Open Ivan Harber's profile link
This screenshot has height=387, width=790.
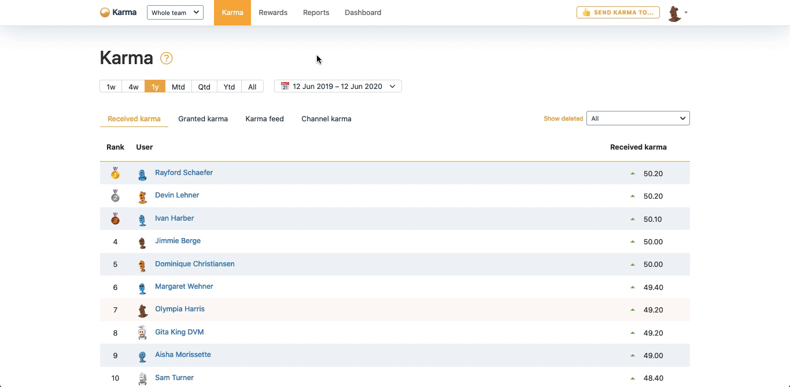coord(175,218)
